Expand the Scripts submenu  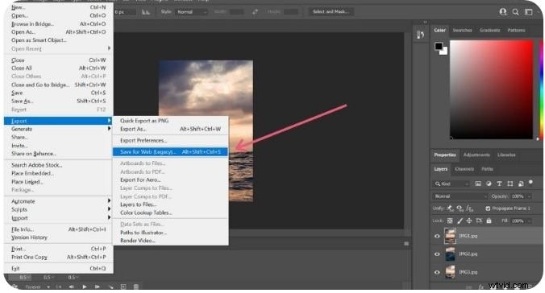tap(58, 209)
